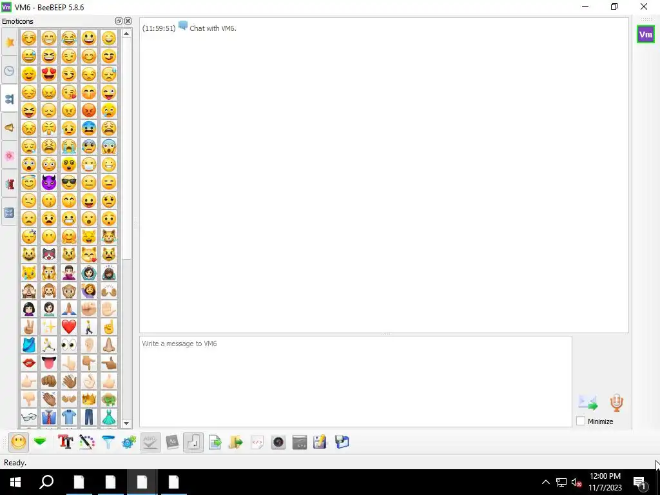The width and height of the screenshot is (660, 495).
Task: Insert the blue jeans emoji
Action: click(x=89, y=417)
